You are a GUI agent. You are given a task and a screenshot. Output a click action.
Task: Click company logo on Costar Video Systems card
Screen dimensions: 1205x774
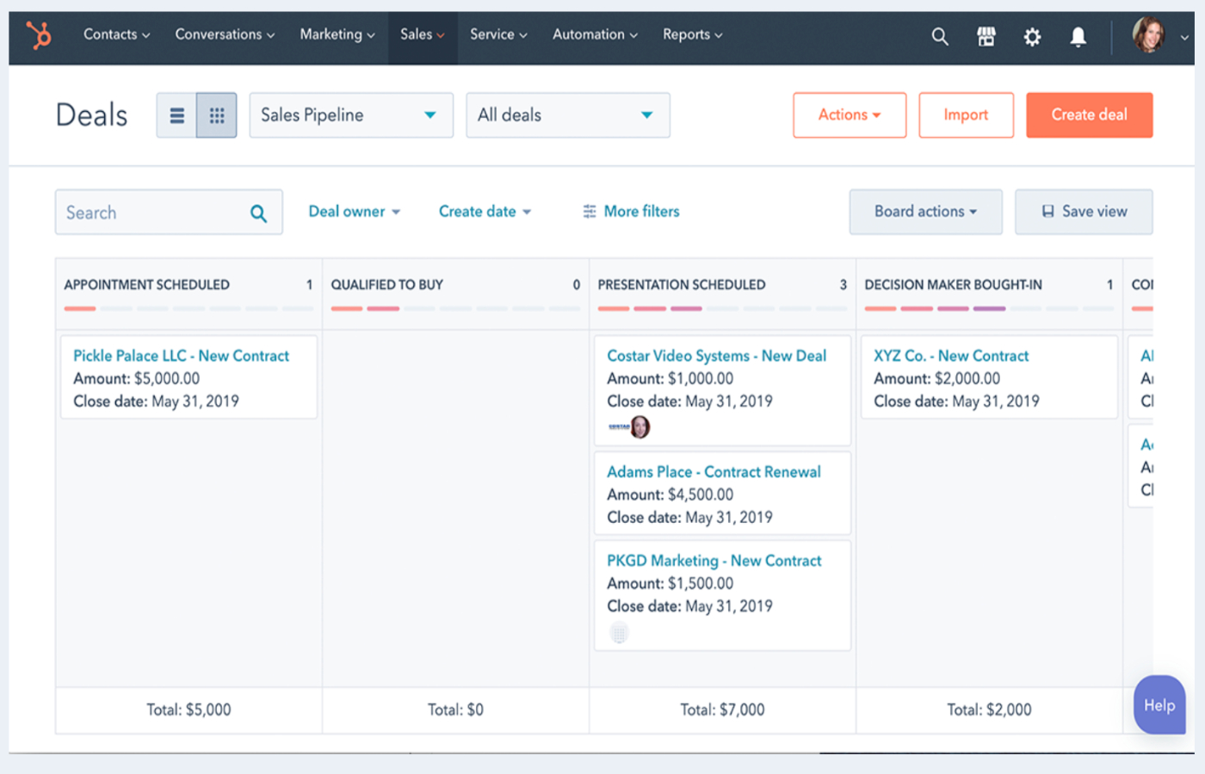[x=619, y=427]
